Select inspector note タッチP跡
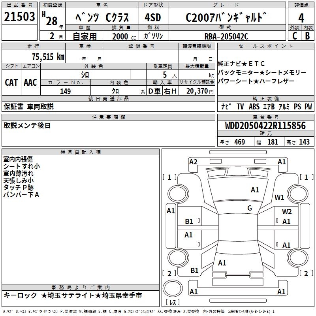This screenshot has height=316, width=316. point(18,187)
